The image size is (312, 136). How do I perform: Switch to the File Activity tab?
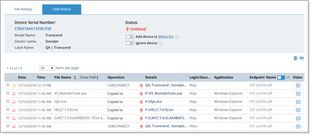point(23,9)
